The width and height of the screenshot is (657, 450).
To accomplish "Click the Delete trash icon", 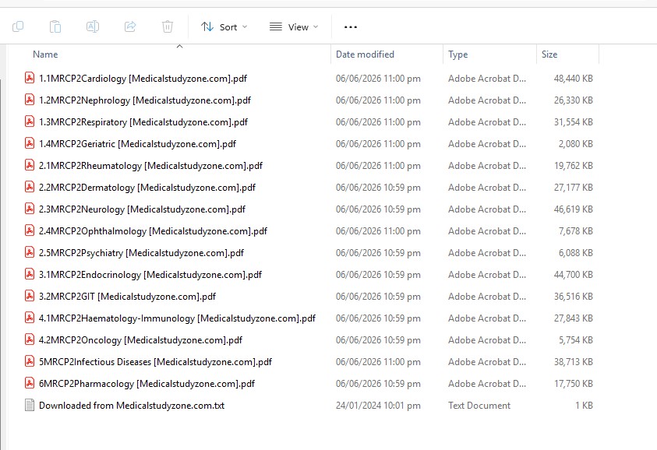I will coord(168,26).
